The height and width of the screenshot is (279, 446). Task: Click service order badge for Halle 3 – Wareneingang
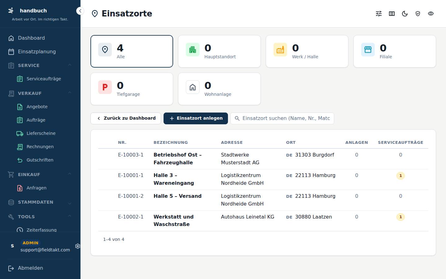tap(400, 176)
